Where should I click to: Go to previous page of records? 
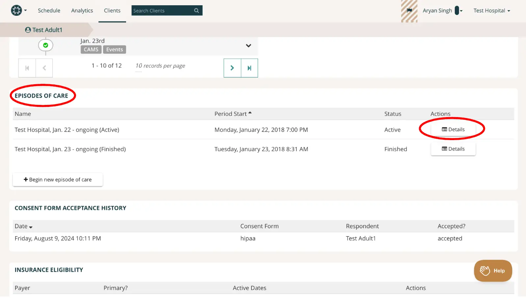pos(44,68)
